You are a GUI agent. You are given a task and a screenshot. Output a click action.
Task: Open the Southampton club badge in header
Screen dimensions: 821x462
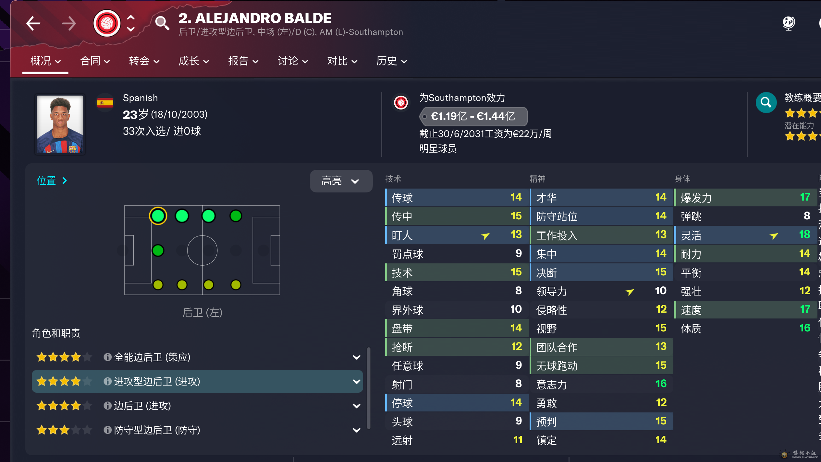point(107,23)
